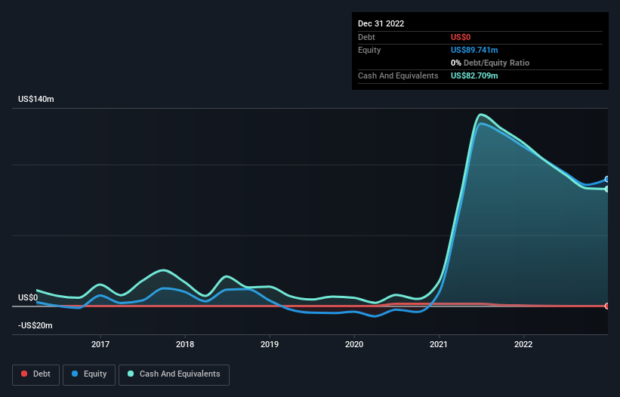Click the blue Equity end-point marker
The image size is (620, 397).
coord(607,180)
